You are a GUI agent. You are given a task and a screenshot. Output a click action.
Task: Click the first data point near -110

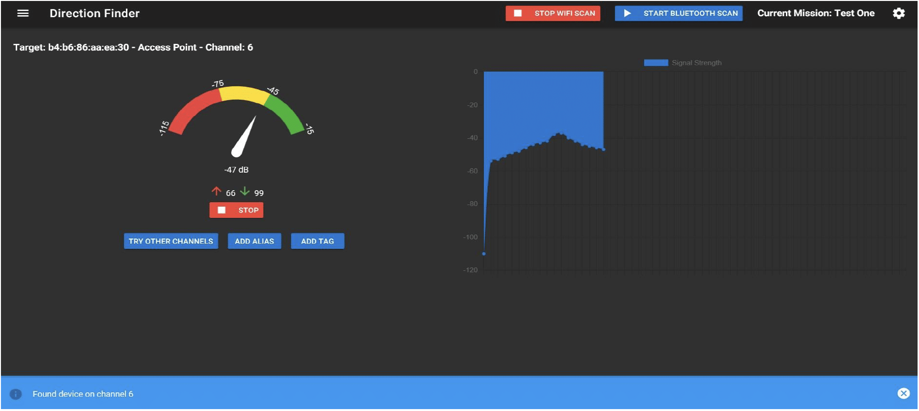click(484, 254)
